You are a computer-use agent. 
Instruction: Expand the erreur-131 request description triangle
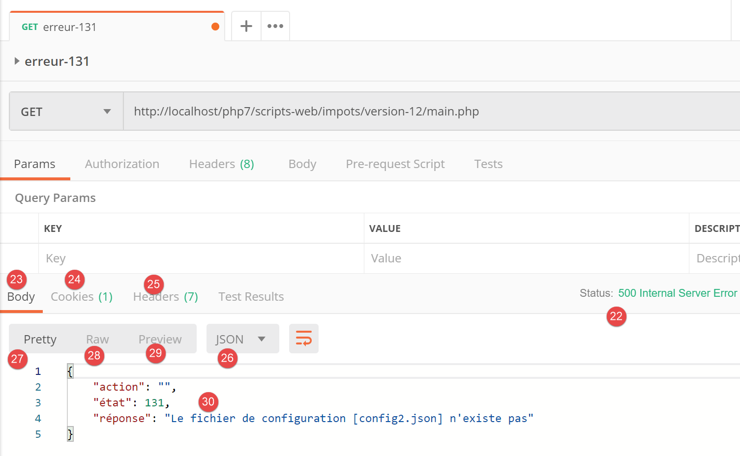[17, 61]
